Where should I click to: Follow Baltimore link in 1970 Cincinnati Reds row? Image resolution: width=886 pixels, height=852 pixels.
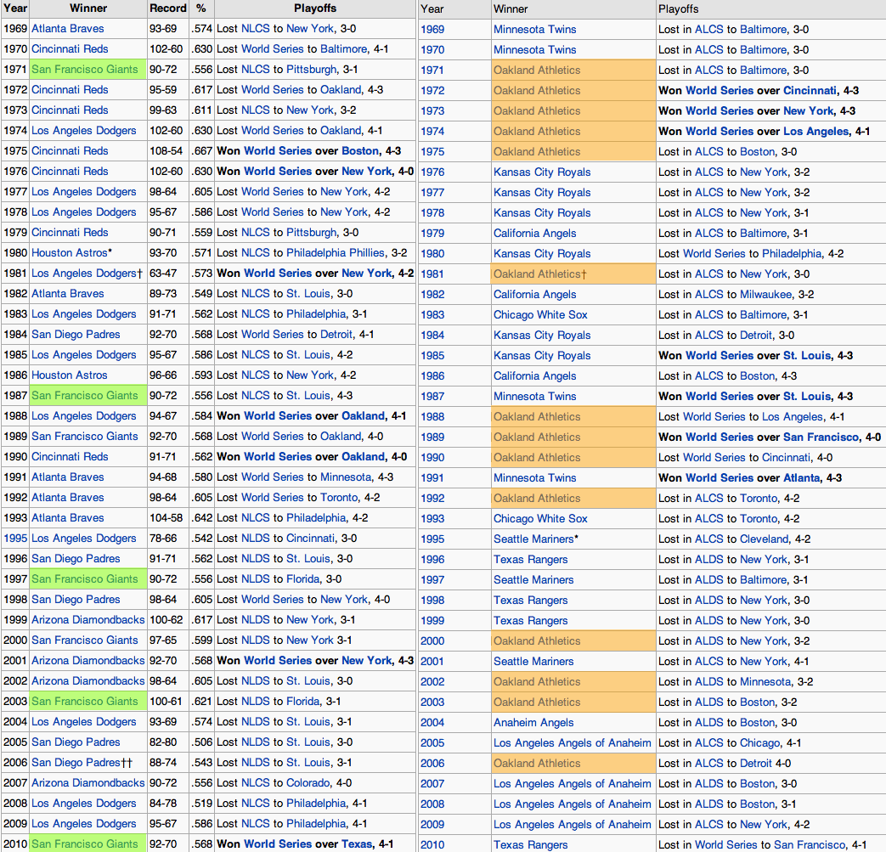coord(344,49)
